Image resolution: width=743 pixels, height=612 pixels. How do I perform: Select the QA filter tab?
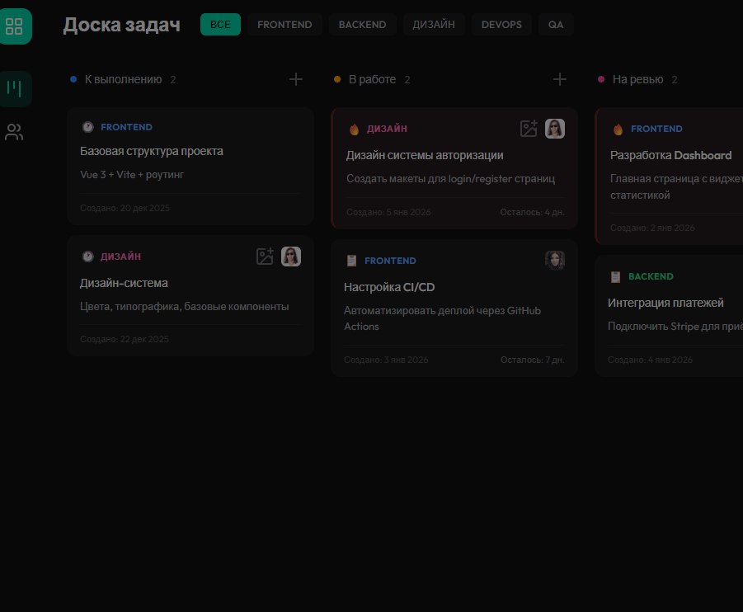click(x=556, y=25)
